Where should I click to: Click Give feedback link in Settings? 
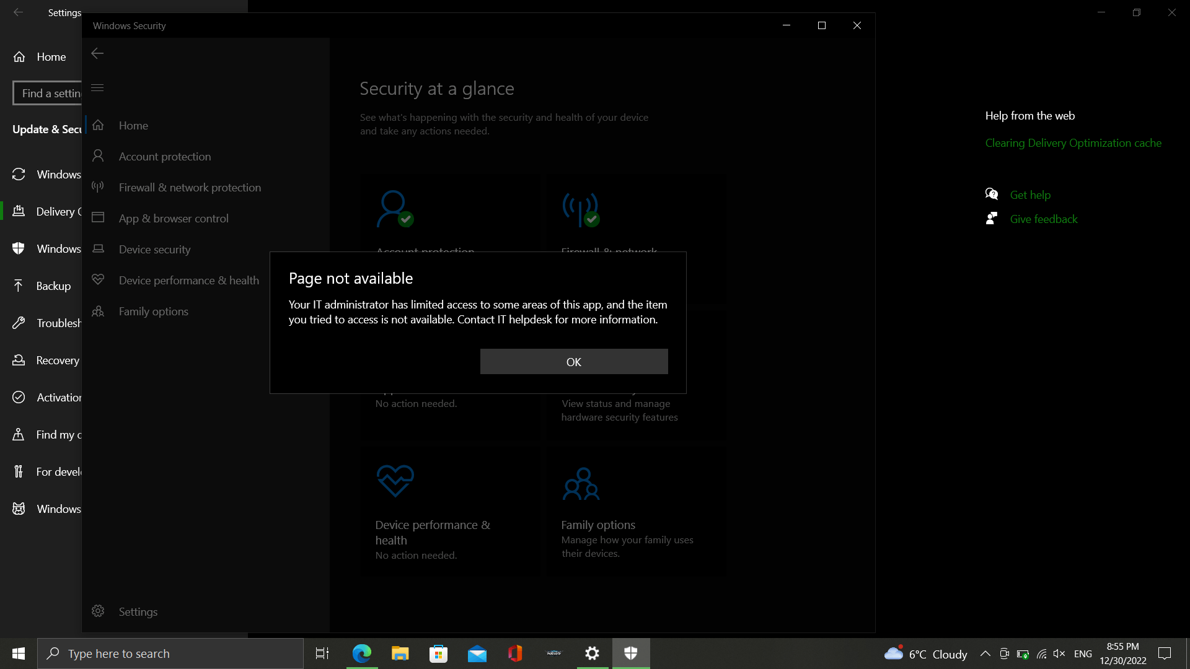click(x=1044, y=219)
